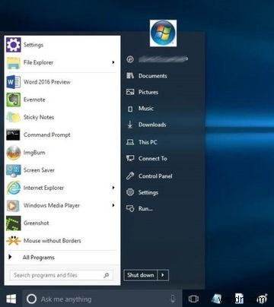Viewport: 274px width, 307px height.
Task: Select the Command Prompt entry
Action: tap(62, 135)
